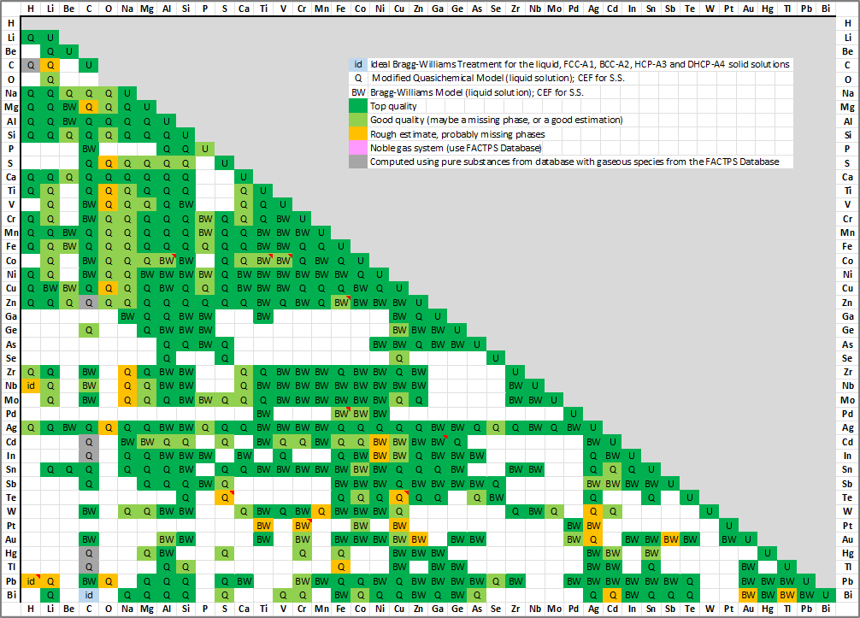860x618 pixels.
Task: Select the orange 'id' cell in Nb row
Action: click(x=31, y=386)
